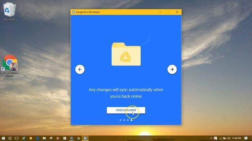
Task: Close the Google Drive File Stream window
Action: click(177, 12)
